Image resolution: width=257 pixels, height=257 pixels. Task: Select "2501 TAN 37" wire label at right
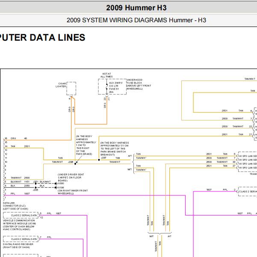click(x=221, y=166)
